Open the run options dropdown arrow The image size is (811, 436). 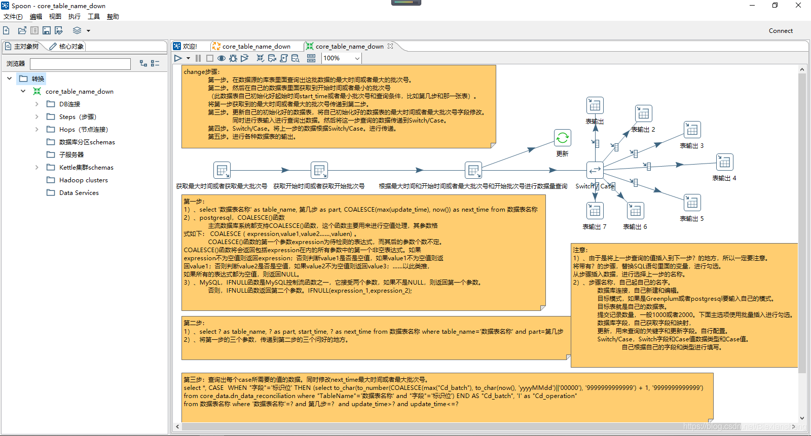tap(188, 58)
